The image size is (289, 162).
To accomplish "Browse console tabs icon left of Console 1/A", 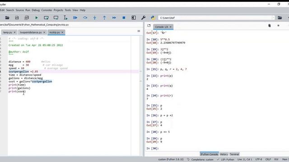I will 149,26.
